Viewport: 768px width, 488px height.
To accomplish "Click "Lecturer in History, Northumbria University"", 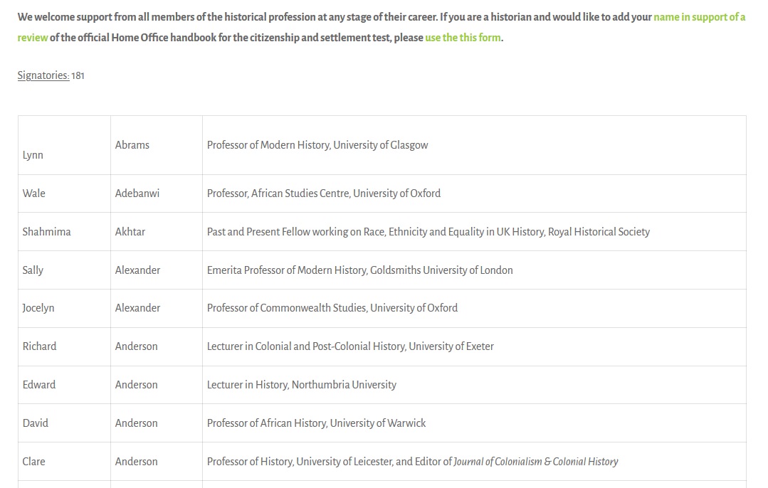I will 301,385.
